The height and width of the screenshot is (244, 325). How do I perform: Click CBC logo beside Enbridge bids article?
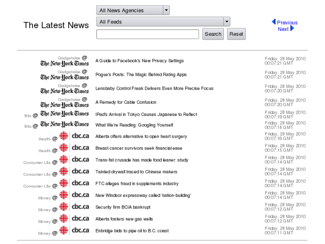[74, 231]
